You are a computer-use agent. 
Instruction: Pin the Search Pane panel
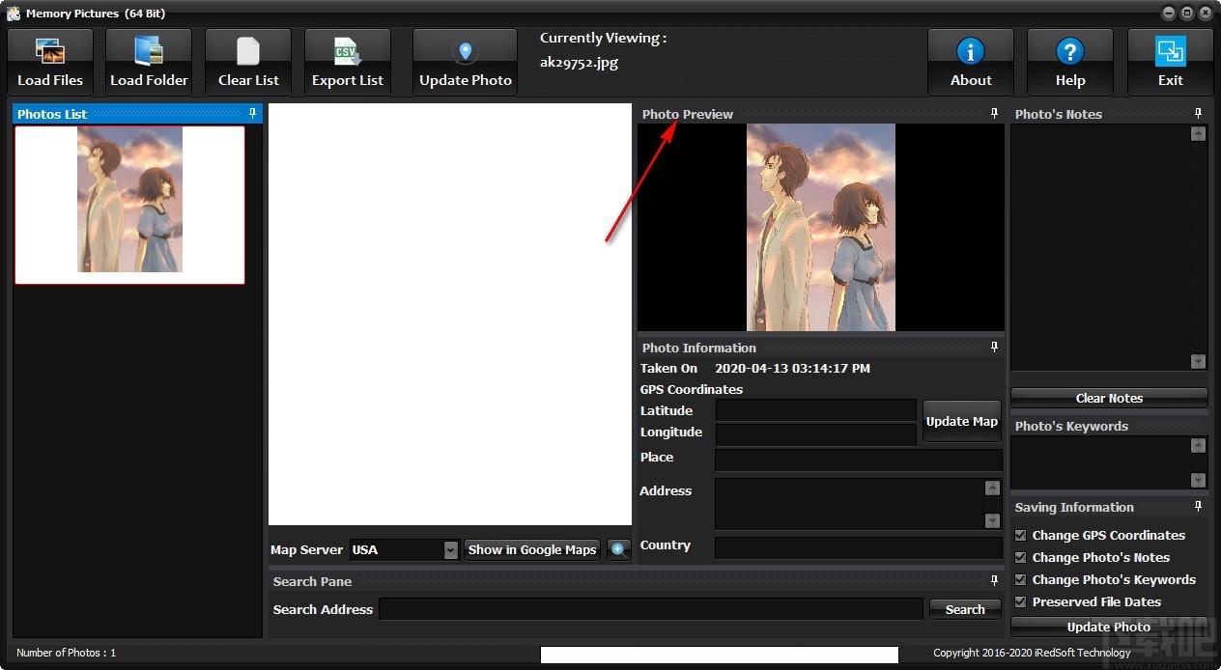995,581
